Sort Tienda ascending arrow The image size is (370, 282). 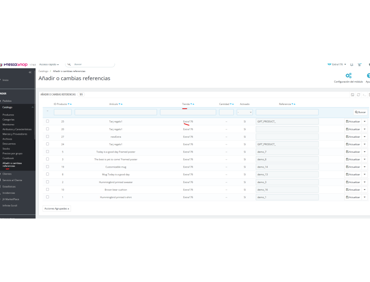click(x=193, y=104)
